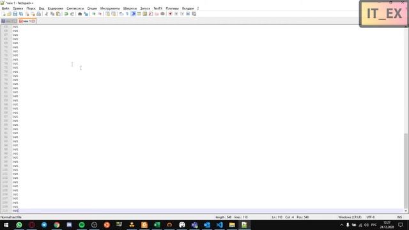Click the scrollbar down arrow
Screen dimensions: 409x230
(x=406, y=211)
